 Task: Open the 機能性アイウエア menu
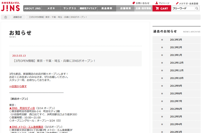tap(88, 8)
